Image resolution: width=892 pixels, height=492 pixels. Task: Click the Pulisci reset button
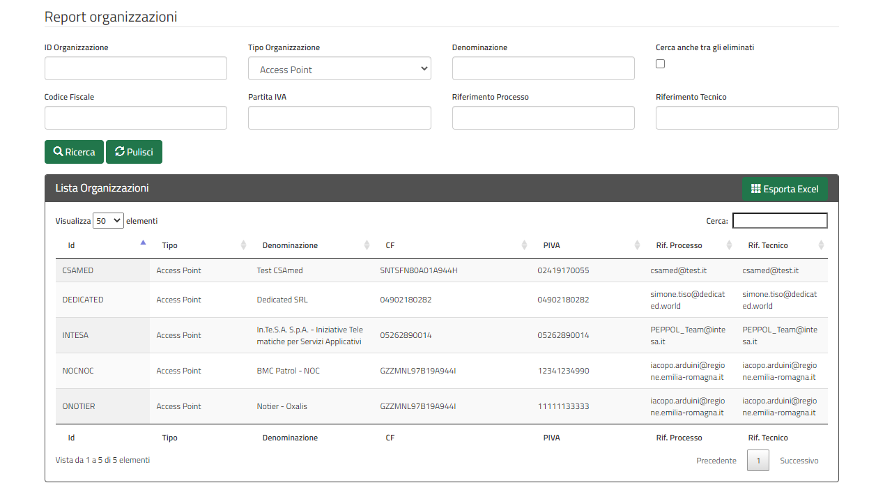(x=134, y=152)
